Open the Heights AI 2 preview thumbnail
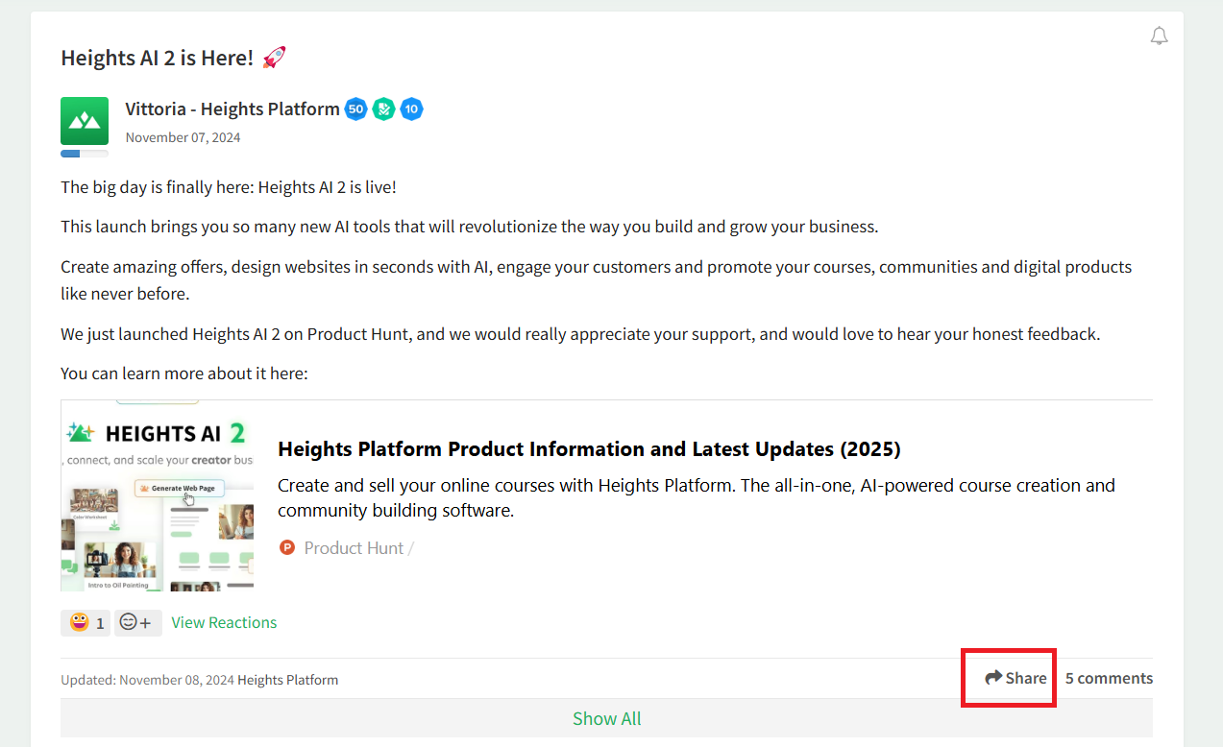1223x747 pixels. click(x=158, y=495)
